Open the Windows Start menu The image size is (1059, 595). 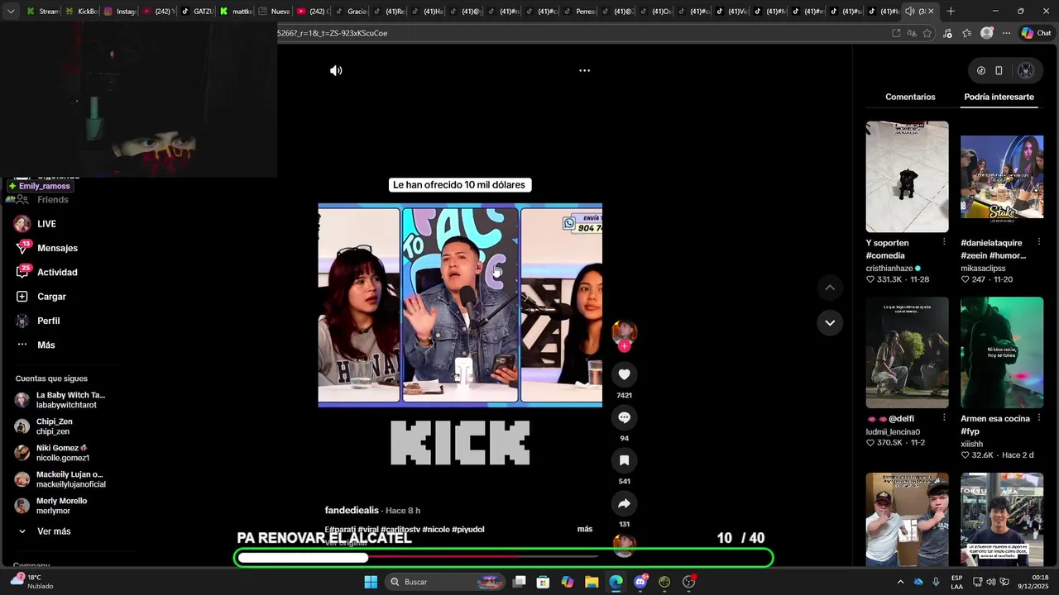click(x=371, y=582)
